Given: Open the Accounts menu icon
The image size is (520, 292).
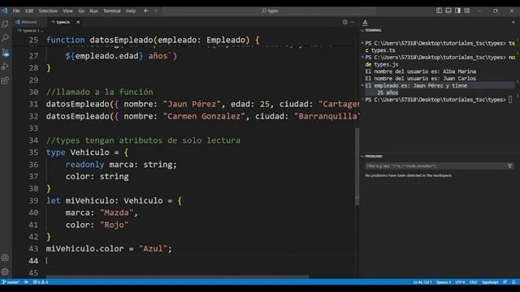Looking at the screenshot, I should tap(5, 258).
